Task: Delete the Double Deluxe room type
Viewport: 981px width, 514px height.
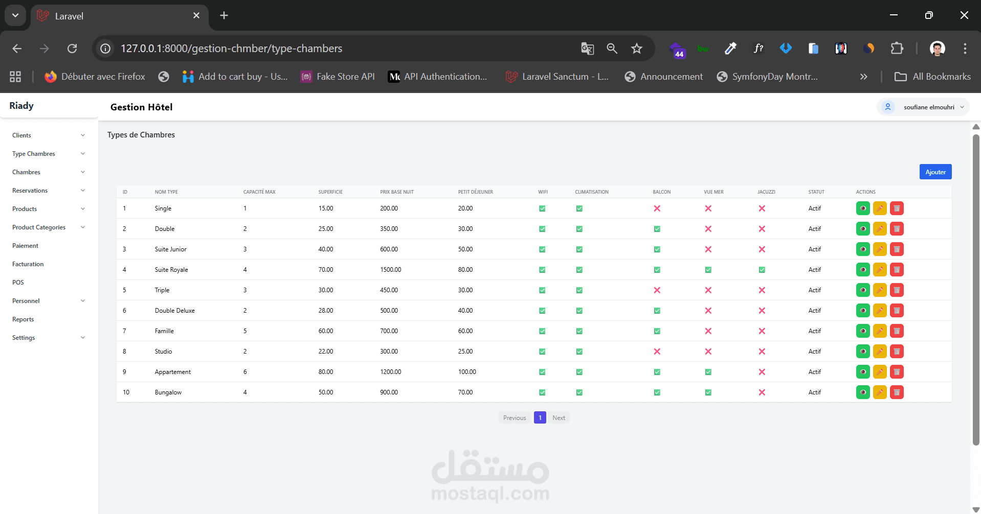Action: 897,311
